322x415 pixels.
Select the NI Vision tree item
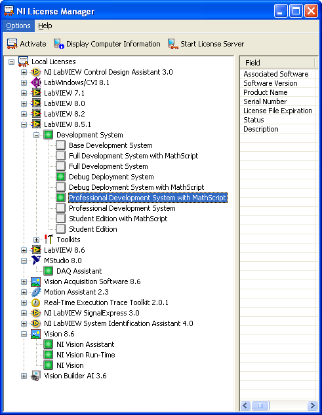[x=70, y=365]
